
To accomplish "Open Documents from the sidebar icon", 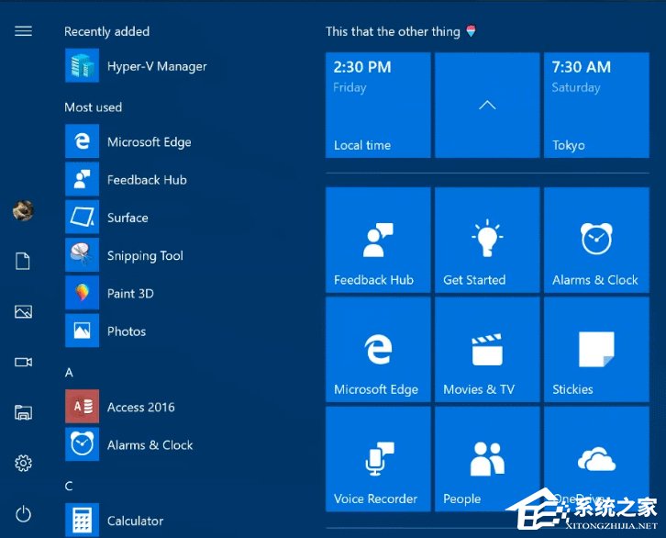I will tap(23, 261).
